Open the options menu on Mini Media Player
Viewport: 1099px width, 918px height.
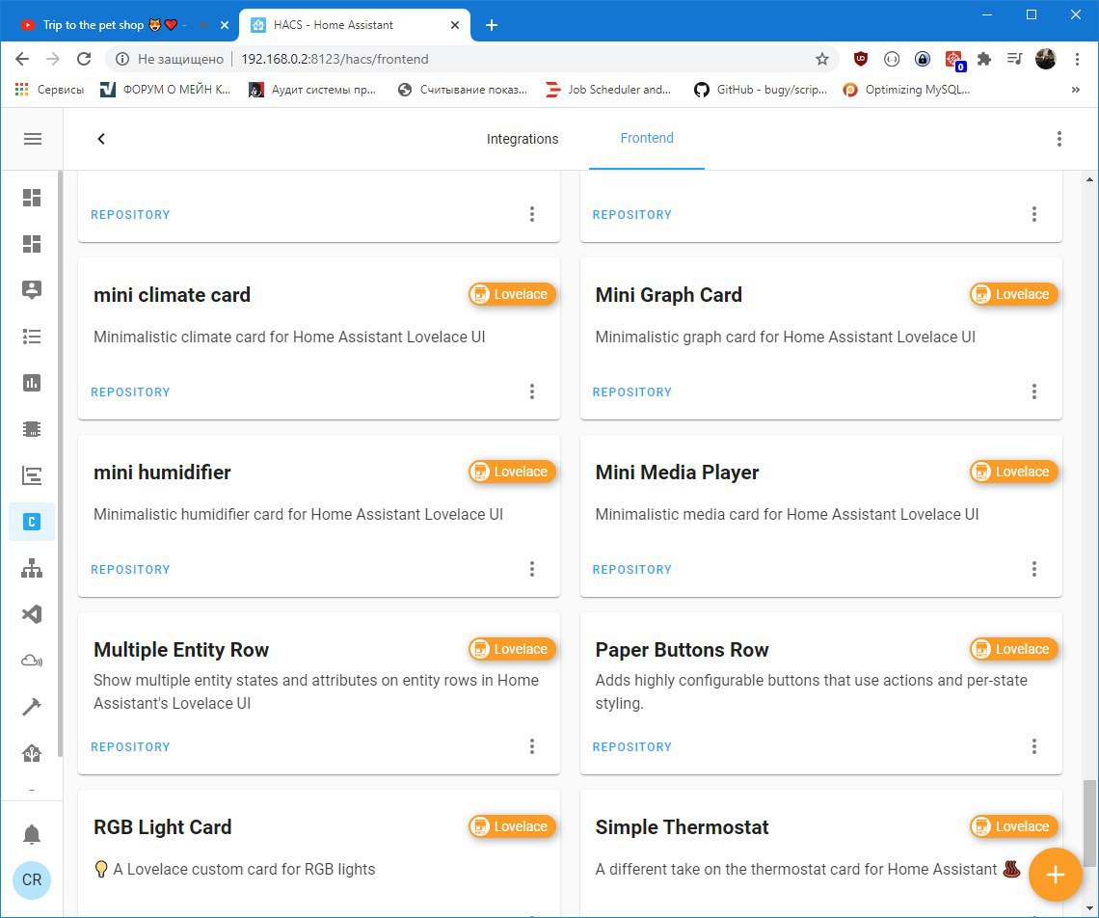click(x=1033, y=569)
